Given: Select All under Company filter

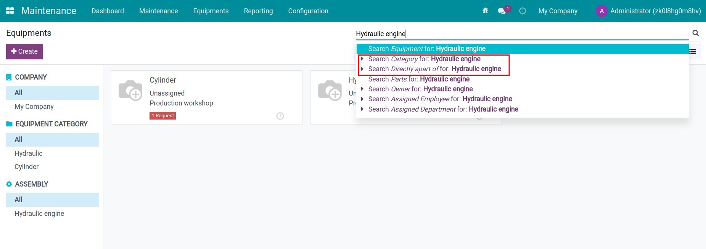Looking at the screenshot, I should point(53,93).
